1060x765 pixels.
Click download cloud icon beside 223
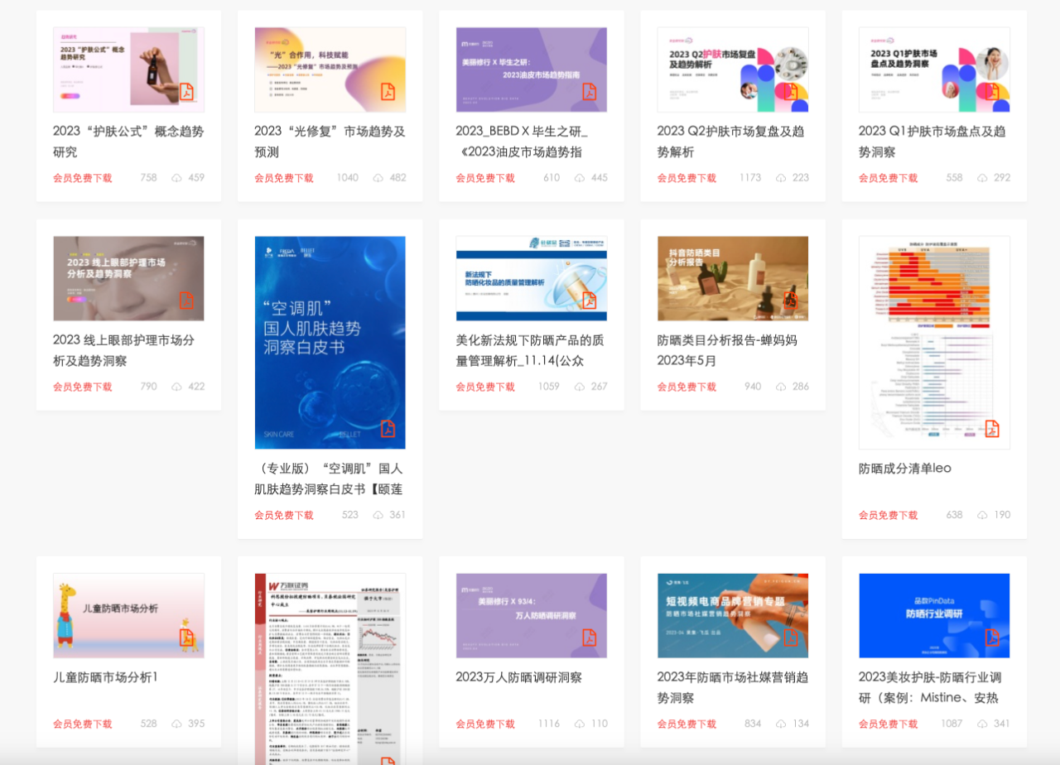[781, 178]
